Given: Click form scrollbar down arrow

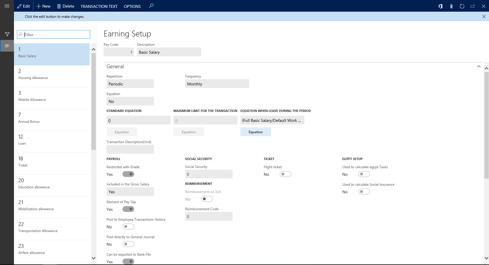Looking at the screenshot, I should click(486, 258).
